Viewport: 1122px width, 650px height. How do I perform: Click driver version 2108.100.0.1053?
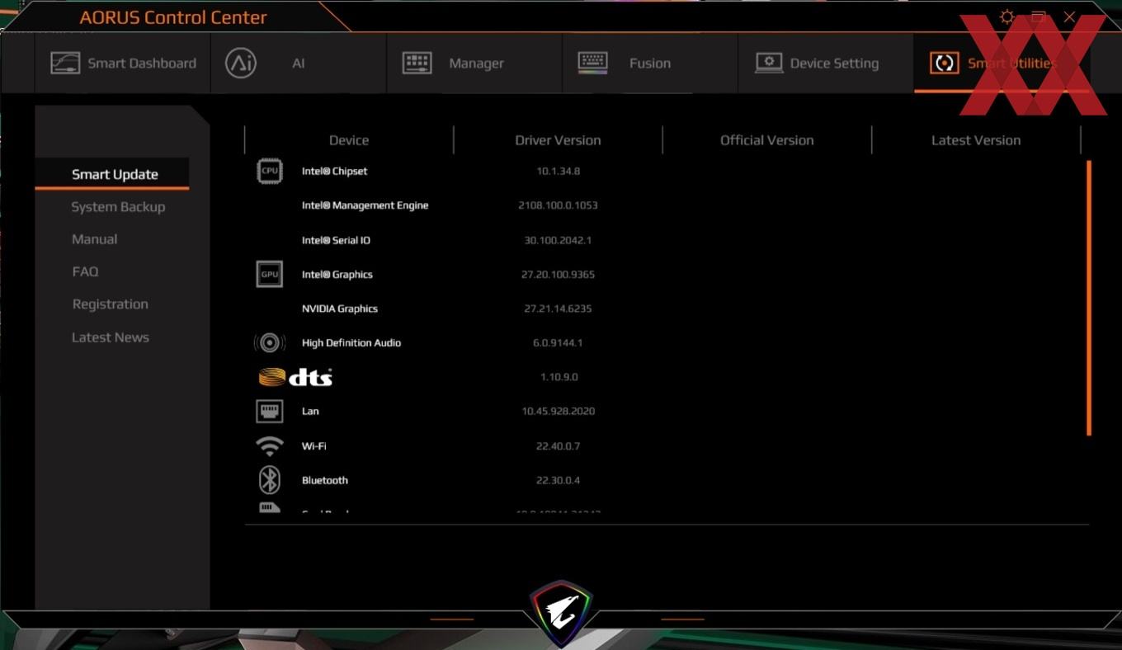coord(558,205)
